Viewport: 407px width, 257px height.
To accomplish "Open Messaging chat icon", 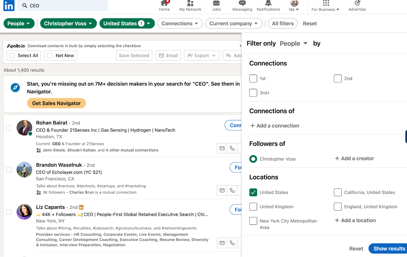I will click(x=242, y=3).
